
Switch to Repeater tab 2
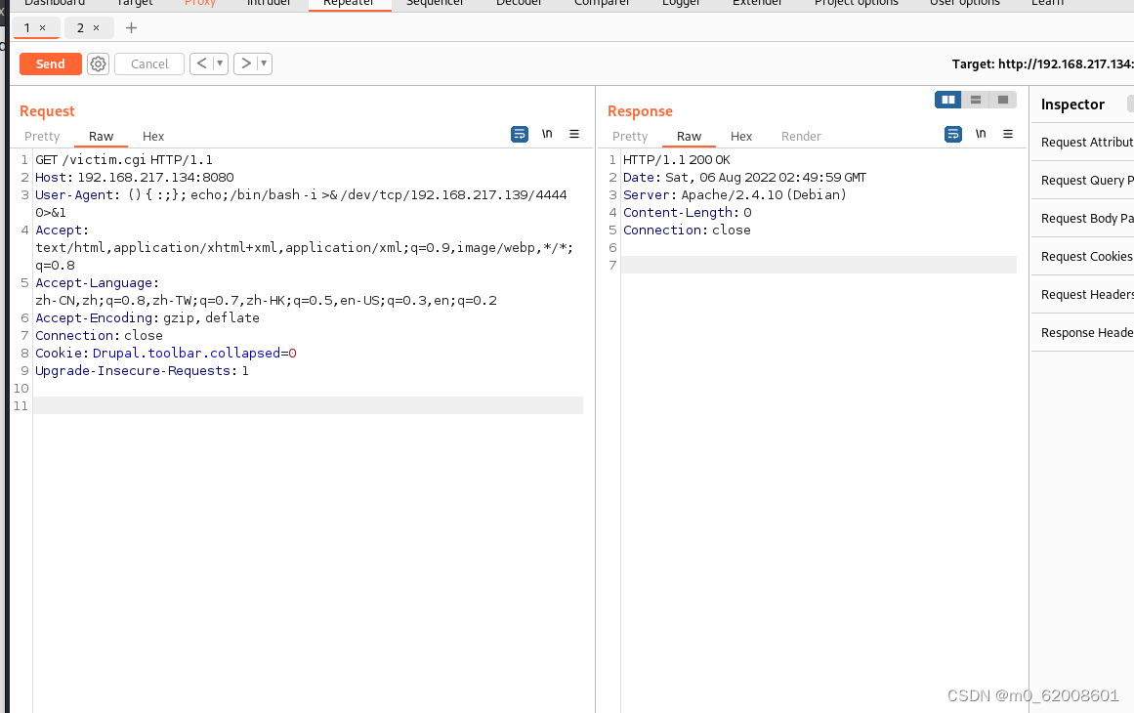[x=80, y=27]
